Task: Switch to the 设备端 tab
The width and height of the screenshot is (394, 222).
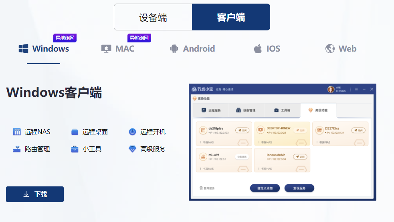Action: 153,17
